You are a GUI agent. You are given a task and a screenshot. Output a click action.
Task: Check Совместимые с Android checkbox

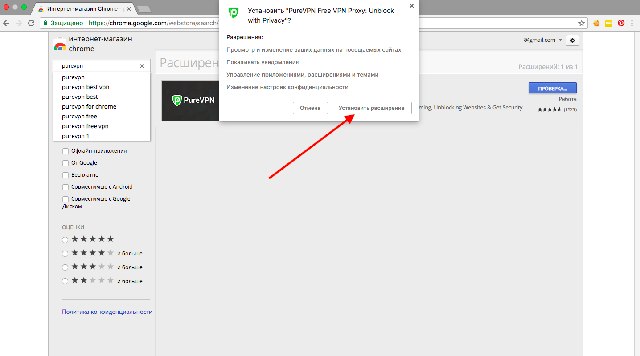click(x=66, y=187)
